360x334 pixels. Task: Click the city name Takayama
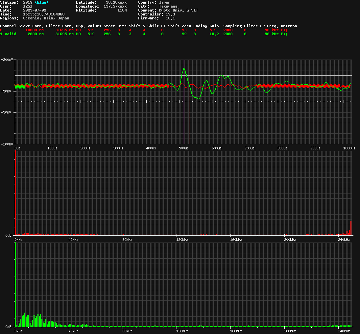coord(168,6)
